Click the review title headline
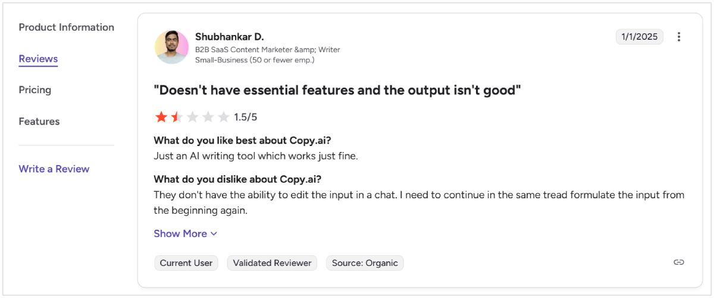Image resolution: width=714 pixels, height=298 pixels. (337, 90)
